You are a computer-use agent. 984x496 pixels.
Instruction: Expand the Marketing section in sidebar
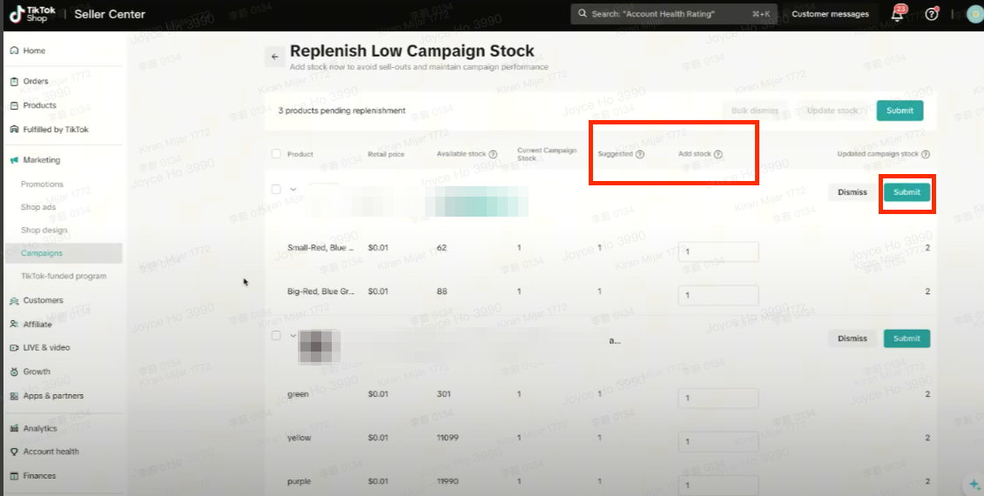[x=42, y=160]
